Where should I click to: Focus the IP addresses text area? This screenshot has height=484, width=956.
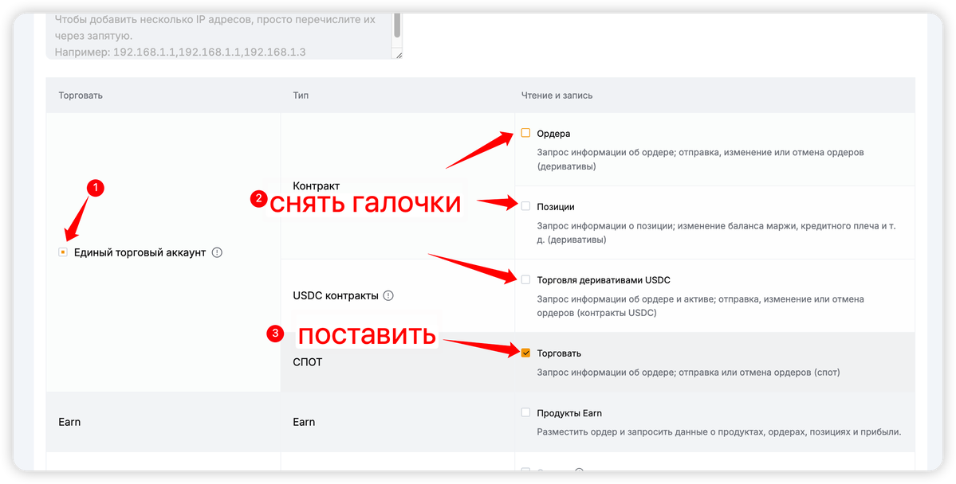(x=215, y=36)
